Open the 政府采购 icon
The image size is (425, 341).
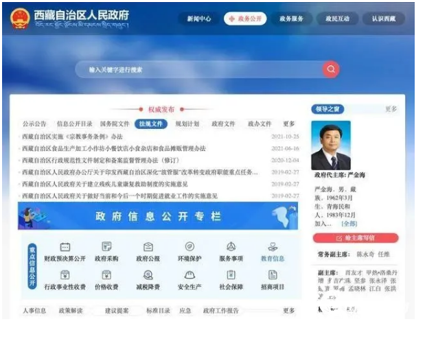coord(106,247)
